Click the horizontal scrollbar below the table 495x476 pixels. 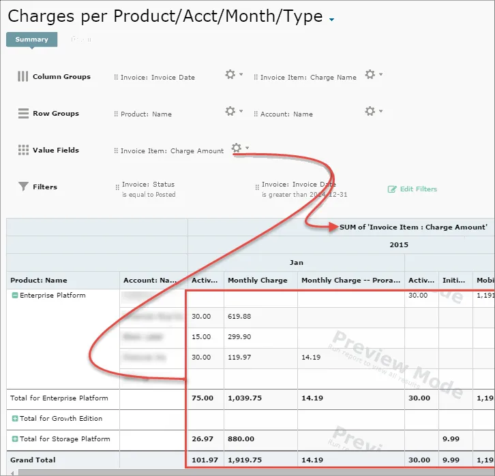256,473
